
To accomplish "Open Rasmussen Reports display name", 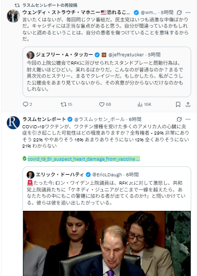I will [x=44, y=119].
